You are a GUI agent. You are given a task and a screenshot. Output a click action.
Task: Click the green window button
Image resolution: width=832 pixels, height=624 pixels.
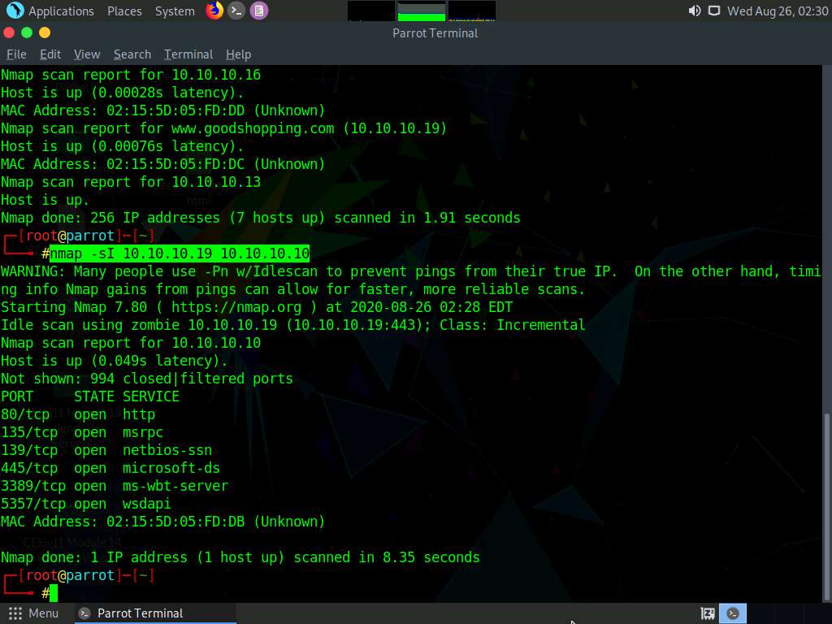[x=27, y=32]
